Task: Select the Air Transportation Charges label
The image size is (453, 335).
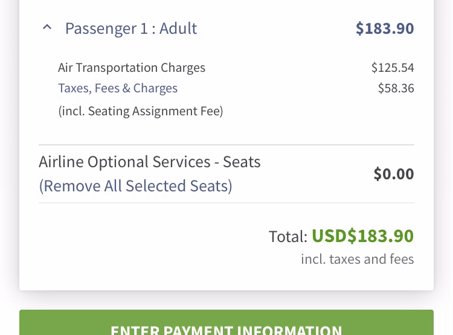Action: [x=132, y=68]
